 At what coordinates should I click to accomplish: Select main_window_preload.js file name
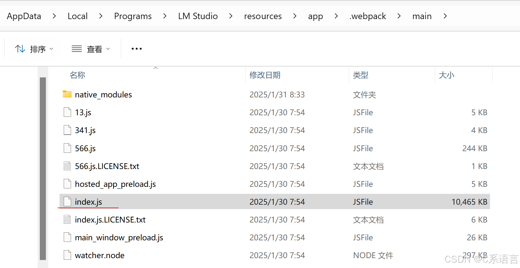(119, 237)
